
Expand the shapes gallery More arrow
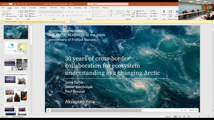[124, 16]
